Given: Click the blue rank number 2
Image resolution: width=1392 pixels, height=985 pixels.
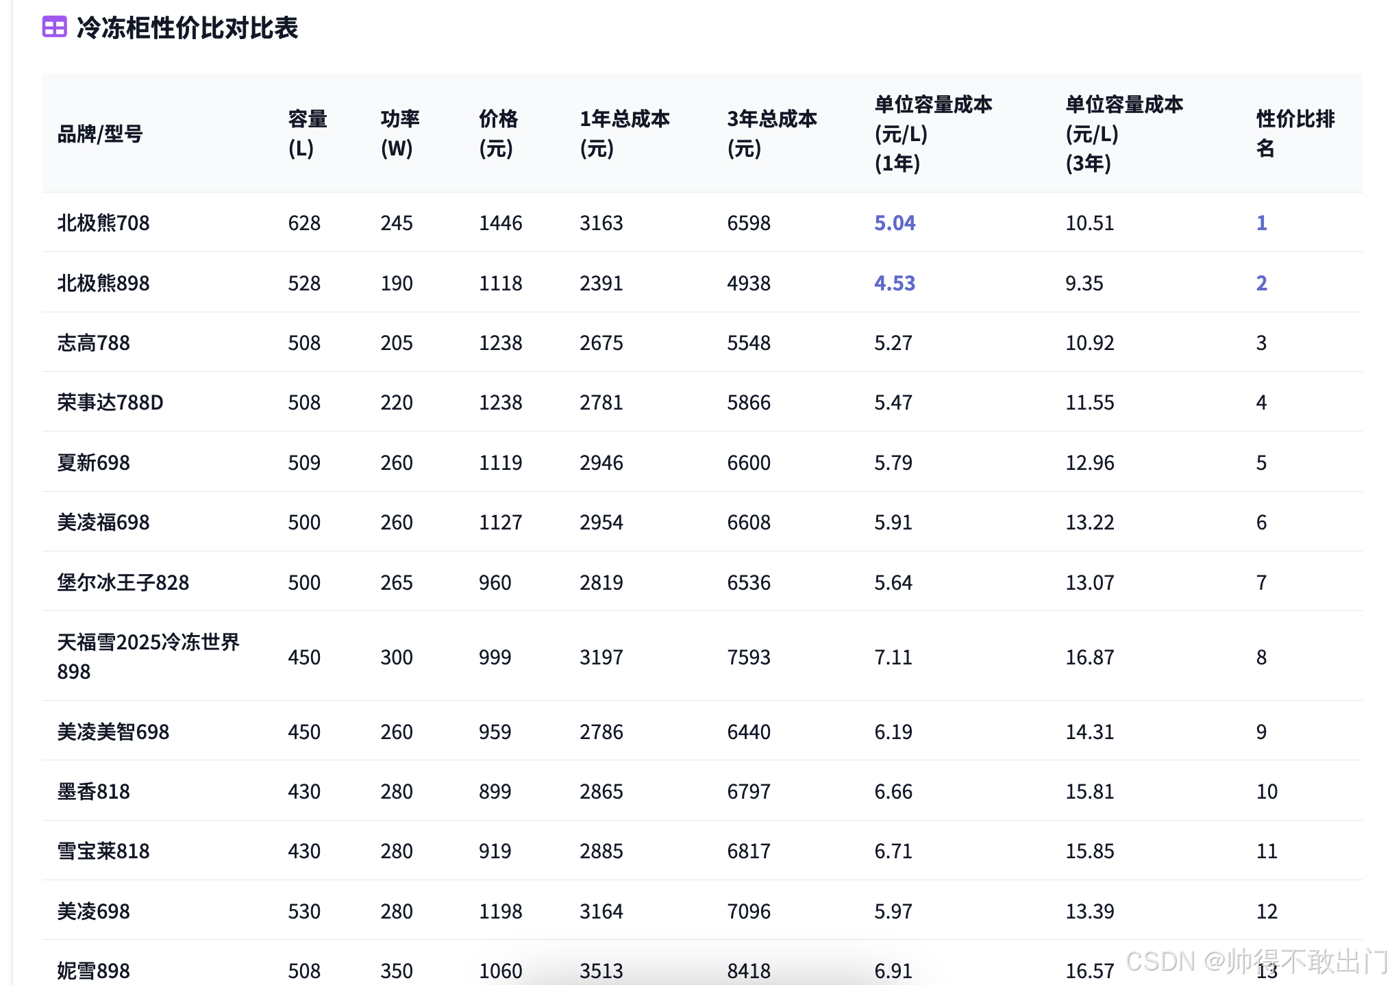Looking at the screenshot, I should 1261,283.
